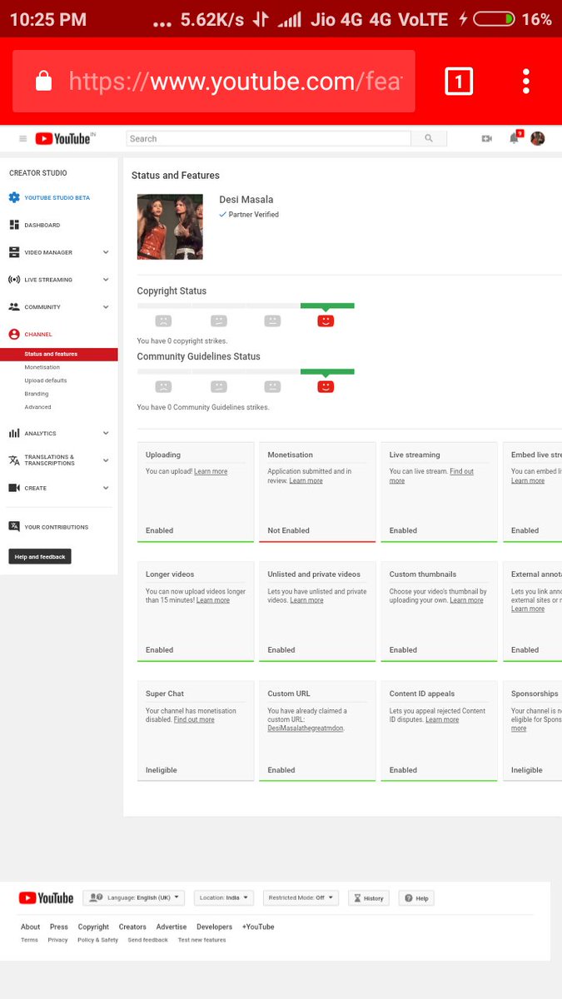Click the YouTube Studio Beta link
562x999 pixels.
coord(57,197)
